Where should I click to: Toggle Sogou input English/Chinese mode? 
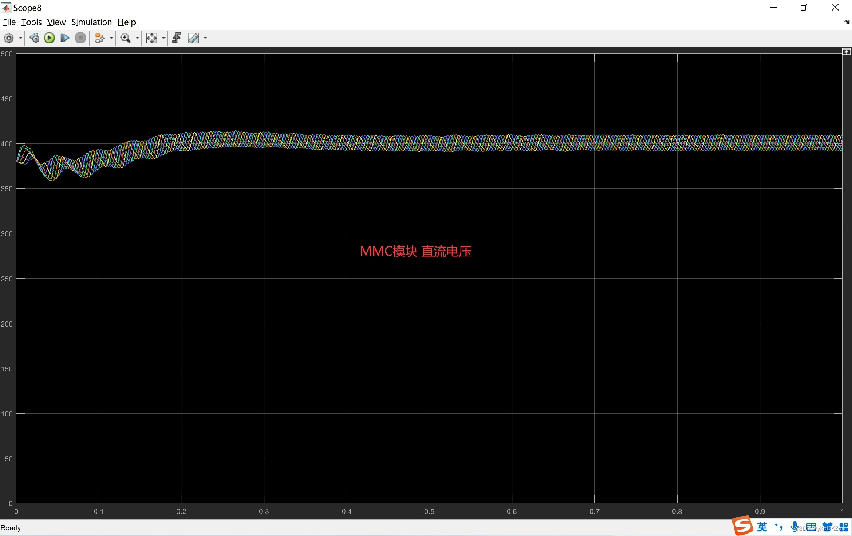click(762, 527)
